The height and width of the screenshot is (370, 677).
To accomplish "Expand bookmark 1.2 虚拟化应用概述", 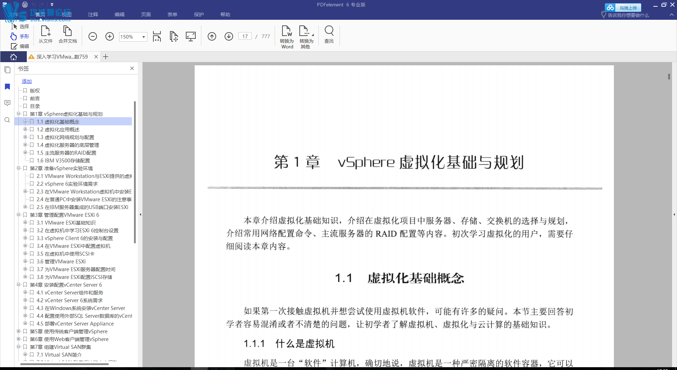I will tap(25, 129).
